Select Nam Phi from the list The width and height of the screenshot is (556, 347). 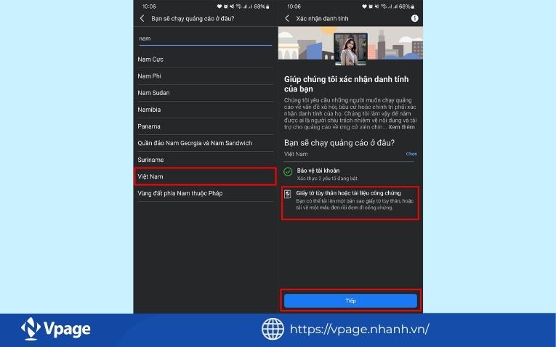click(150, 76)
